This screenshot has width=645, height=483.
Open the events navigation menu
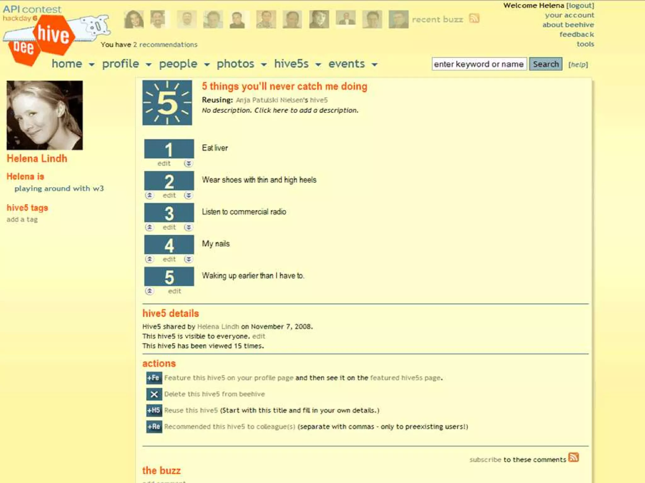346,64
